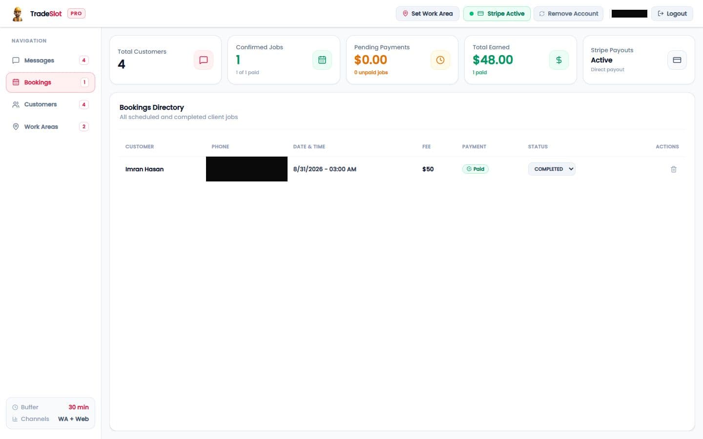
Task: Click the $48.00 Total Earned amount
Action: (x=493, y=60)
